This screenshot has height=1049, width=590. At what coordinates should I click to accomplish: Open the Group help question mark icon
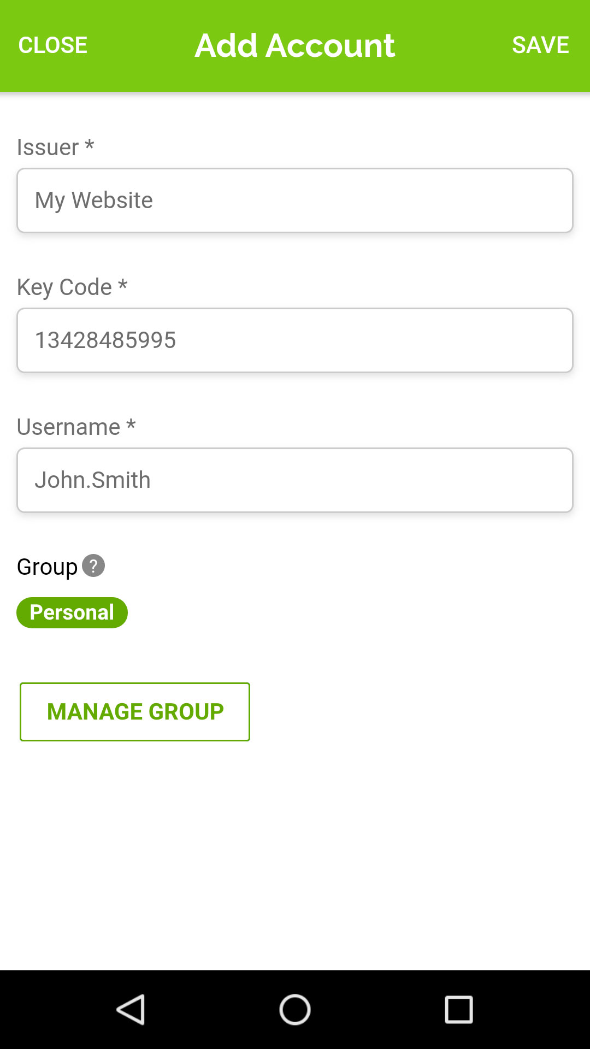[93, 566]
